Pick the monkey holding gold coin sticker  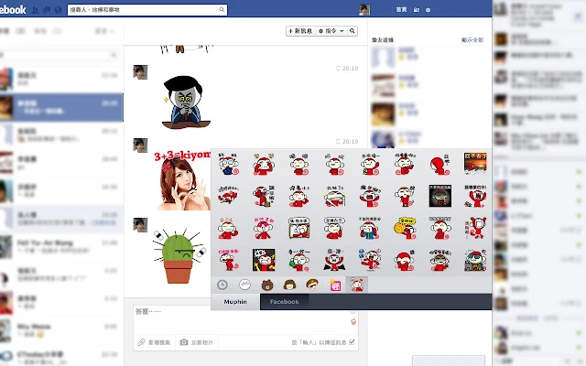tap(405, 228)
